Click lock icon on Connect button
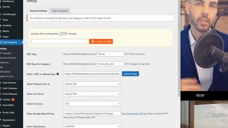The width and height of the screenshot is (228, 128). pos(93,41)
